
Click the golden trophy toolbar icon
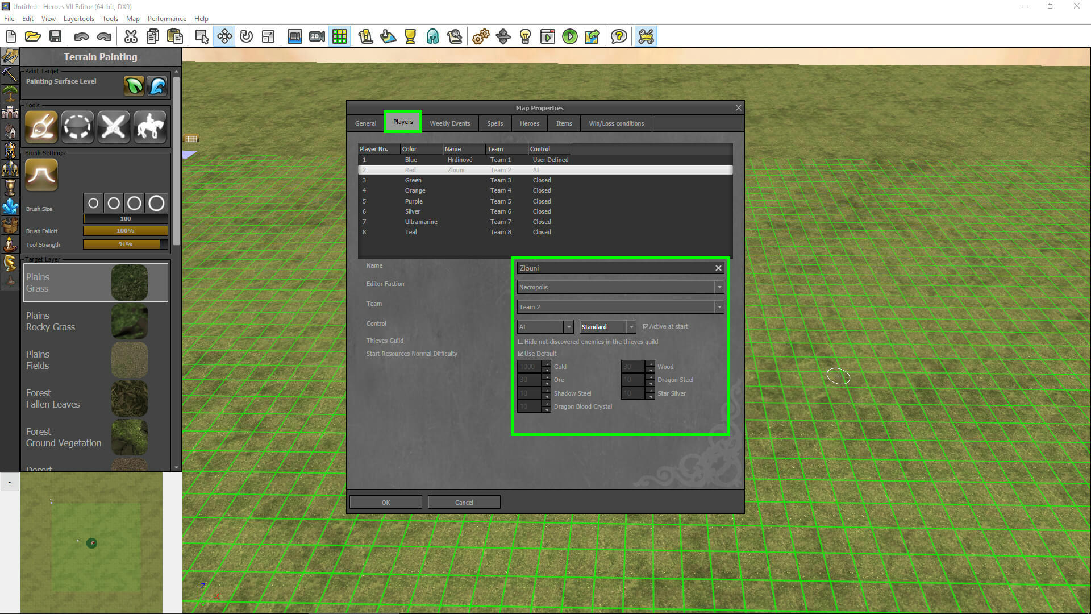coord(410,37)
